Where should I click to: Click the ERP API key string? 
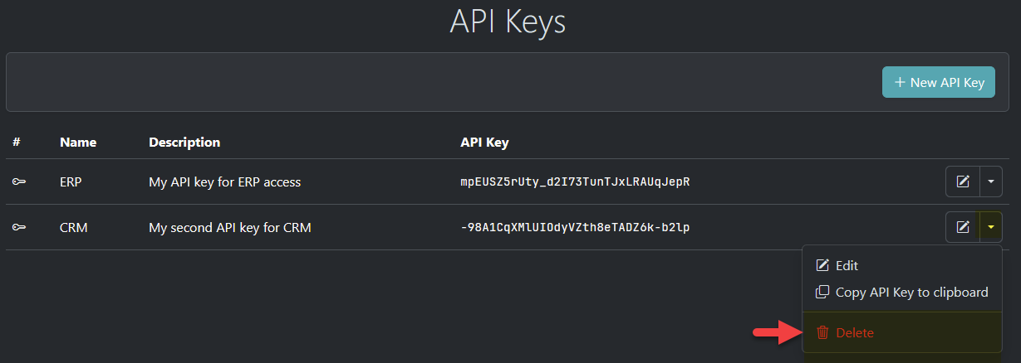[575, 181]
